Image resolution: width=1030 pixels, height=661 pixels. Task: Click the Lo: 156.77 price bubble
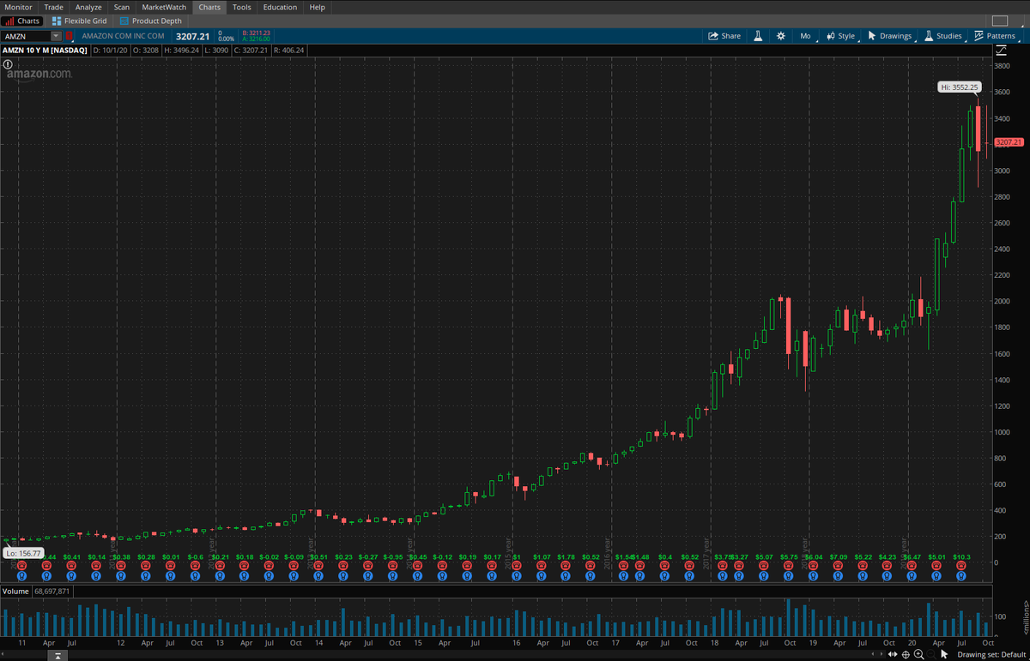click(x=23, y=554)
